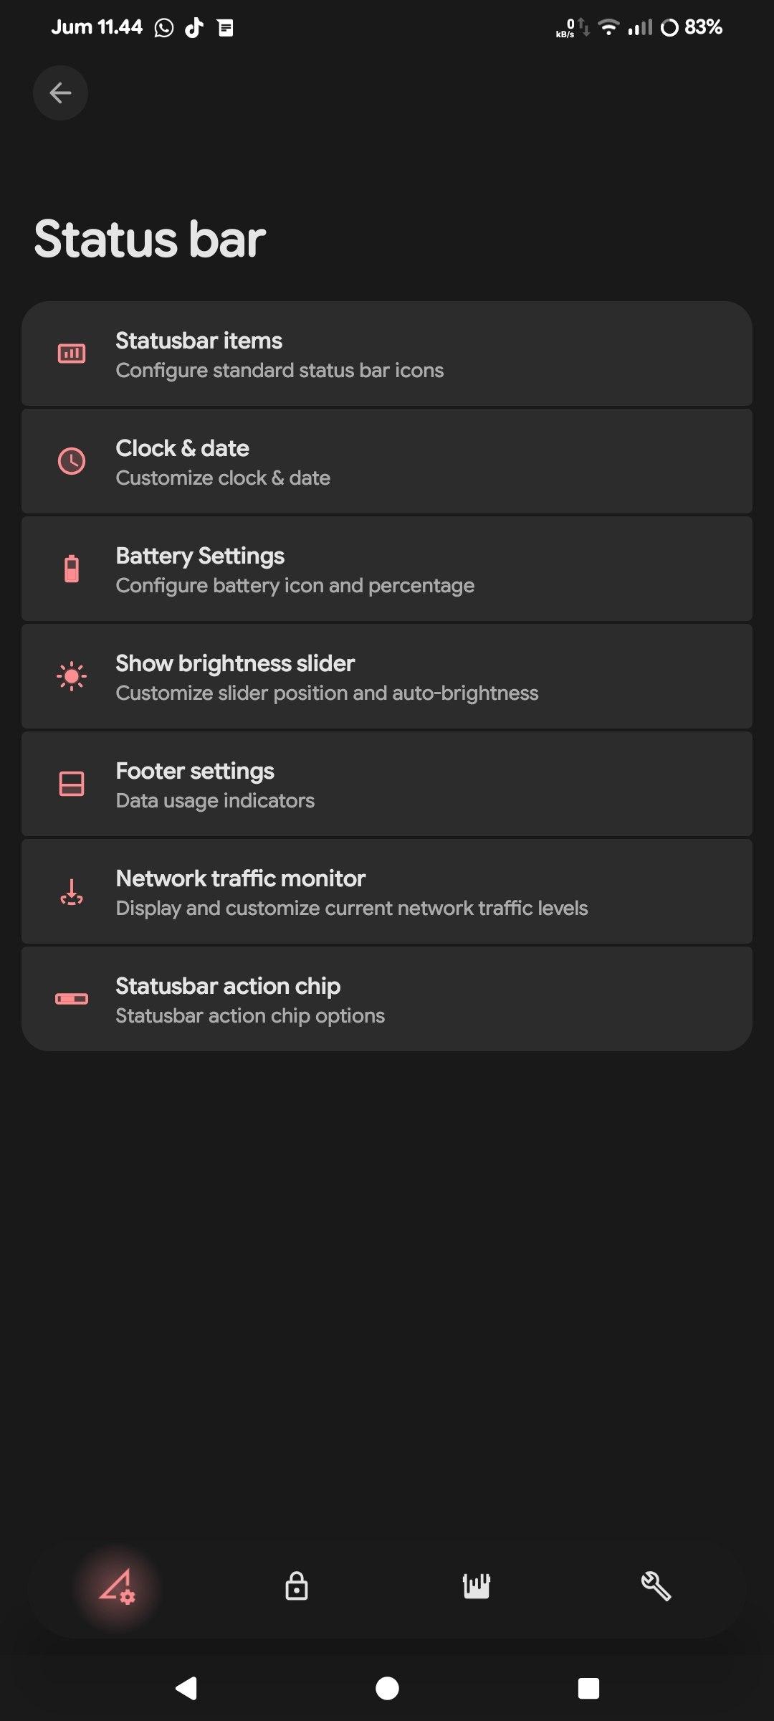This screenshot has height=1721, width=774.
Task: Open Footer settings option
Action: (x=387, y=784)
